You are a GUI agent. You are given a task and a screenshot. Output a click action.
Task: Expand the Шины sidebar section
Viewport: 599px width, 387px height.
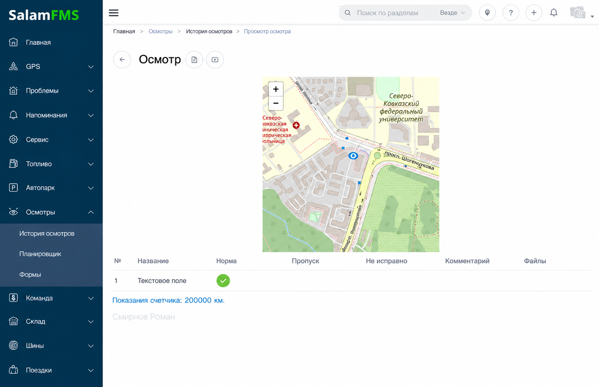[51, 346]
